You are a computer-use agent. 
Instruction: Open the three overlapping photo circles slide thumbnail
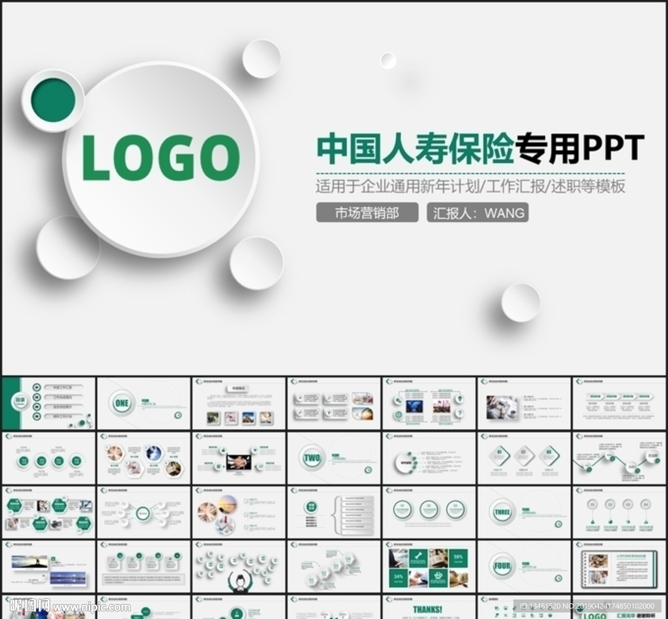point(239,512)
